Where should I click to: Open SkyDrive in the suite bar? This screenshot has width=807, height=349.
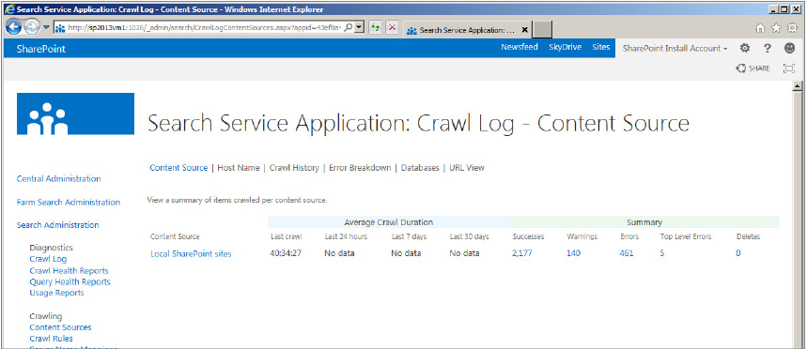tap(566, 47)
